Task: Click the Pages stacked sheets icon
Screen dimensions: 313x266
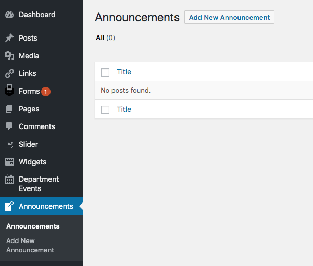Action: tap(9, 109)
